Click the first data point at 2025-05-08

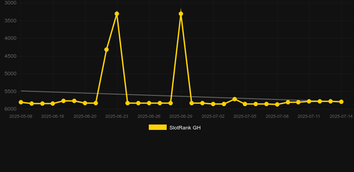(x=21, y=102)
